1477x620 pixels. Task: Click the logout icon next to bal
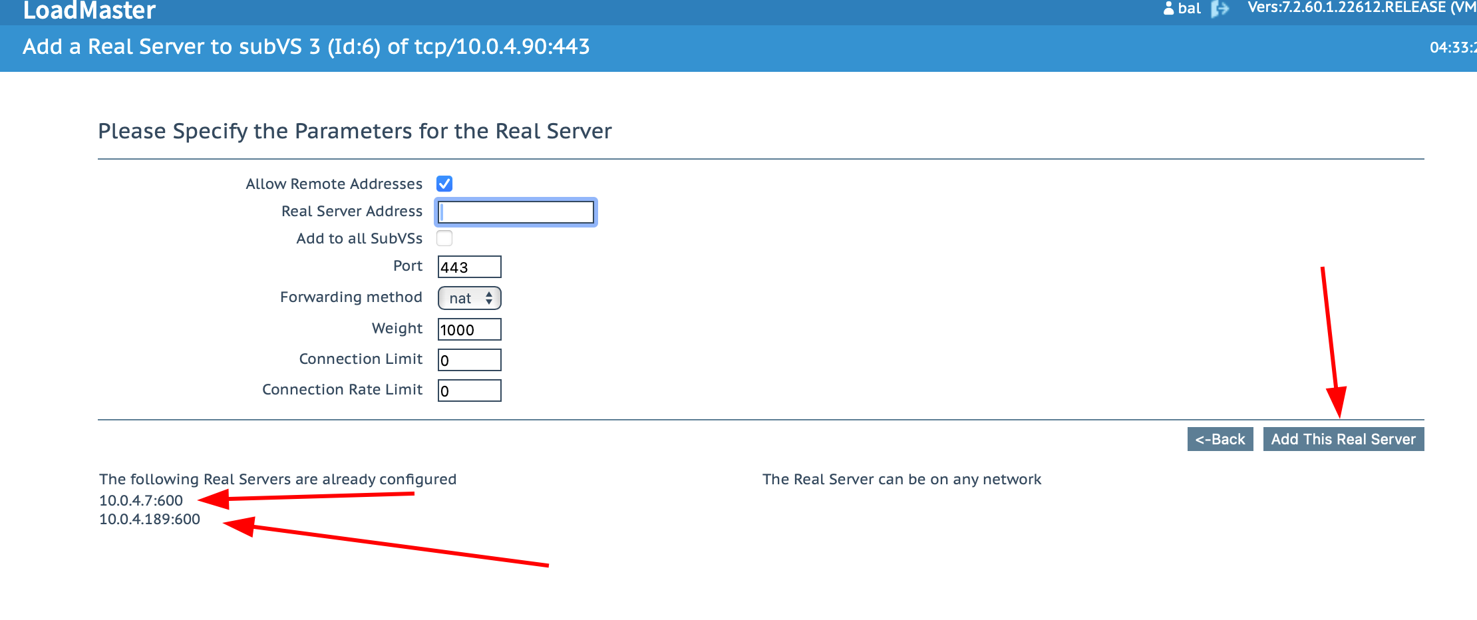coord(1220,9)
